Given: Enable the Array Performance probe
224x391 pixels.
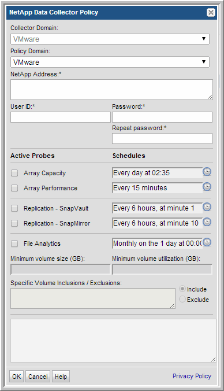Looking at the screenshot, I should 14,188.
